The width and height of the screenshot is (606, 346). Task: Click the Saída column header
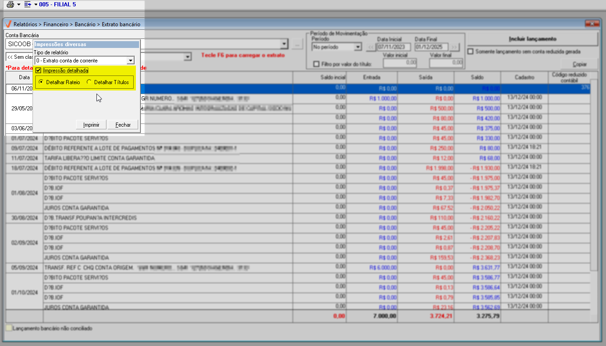pos(426,77)
